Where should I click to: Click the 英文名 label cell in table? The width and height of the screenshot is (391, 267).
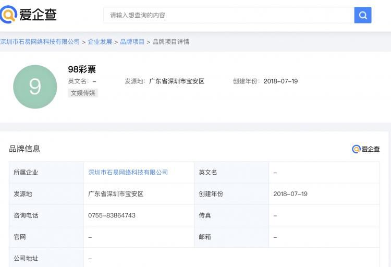(x=231, y=173)
